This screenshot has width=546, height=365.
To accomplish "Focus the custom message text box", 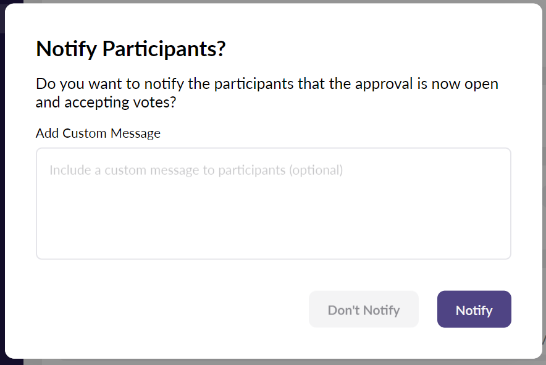I will (x=273, y=204).
